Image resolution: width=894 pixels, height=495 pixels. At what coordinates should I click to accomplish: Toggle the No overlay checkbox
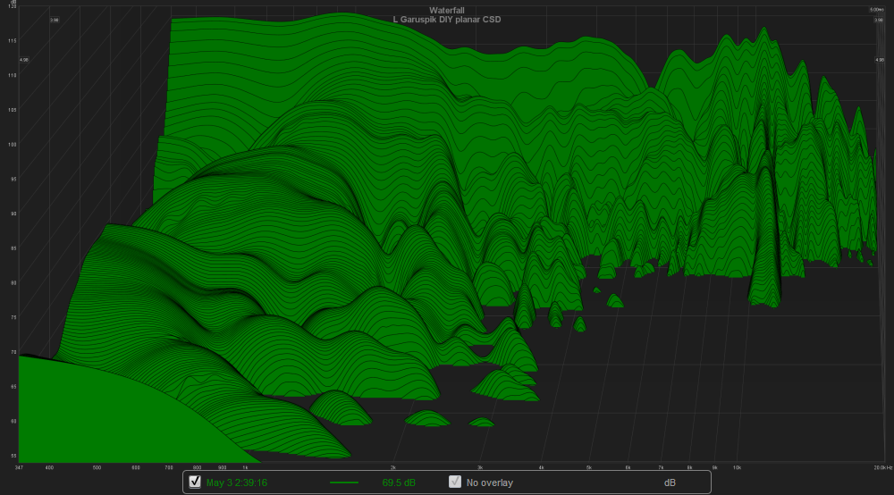click(x=455, y=482)
